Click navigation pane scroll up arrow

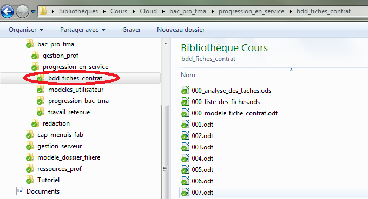tap(166, 43)
